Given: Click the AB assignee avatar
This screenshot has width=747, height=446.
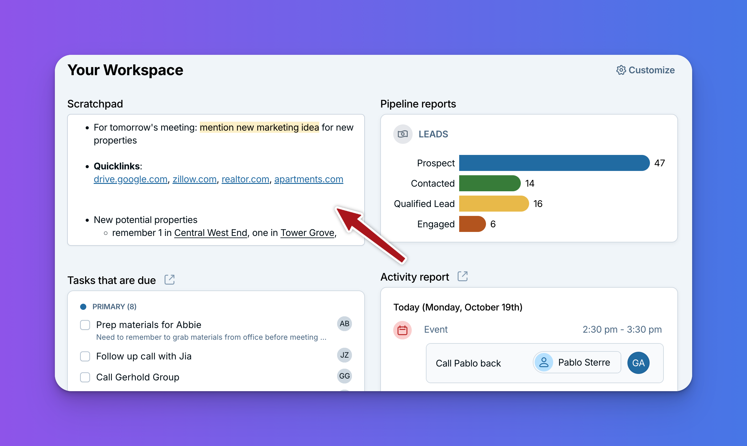Looking at the screenshot, I should click(x=345, y=324).
